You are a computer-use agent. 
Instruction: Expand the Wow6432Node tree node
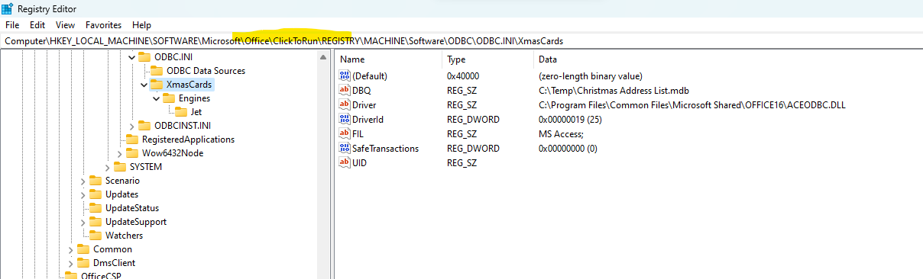point(120,153)
